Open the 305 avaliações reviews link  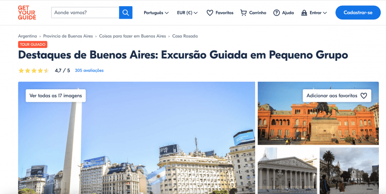[x=89, y=71]
